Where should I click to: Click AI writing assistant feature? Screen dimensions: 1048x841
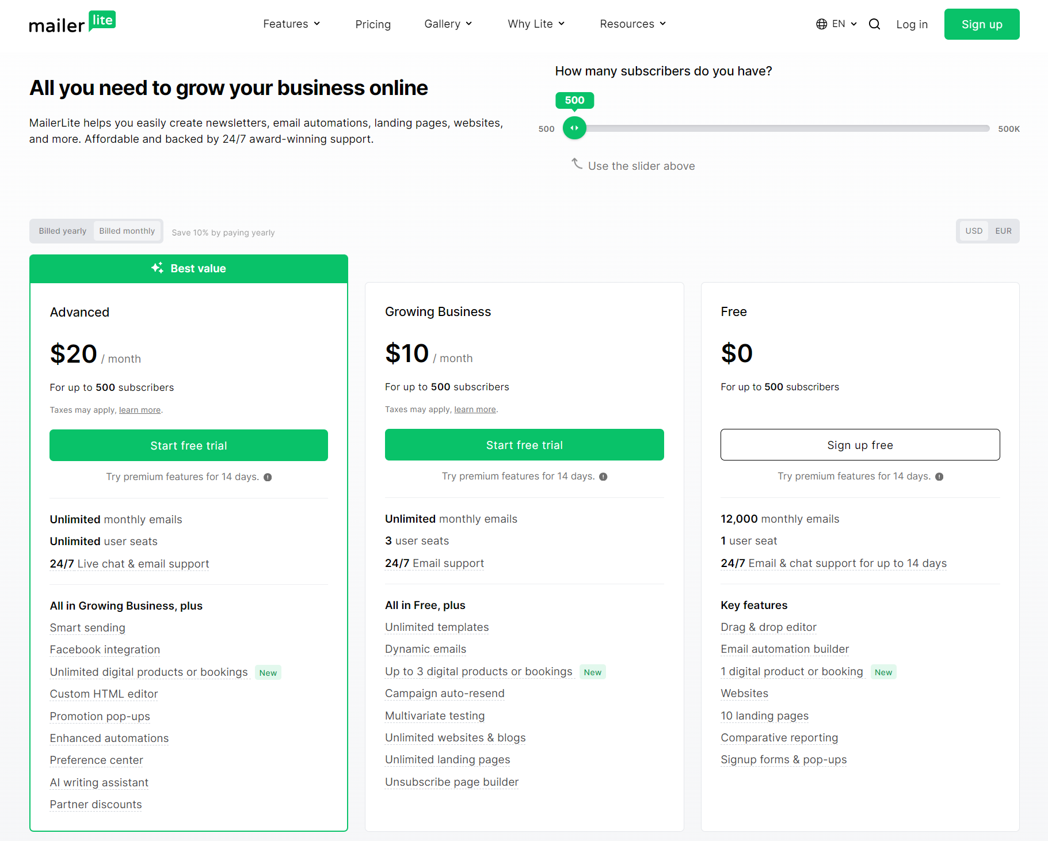coord(99,783)
